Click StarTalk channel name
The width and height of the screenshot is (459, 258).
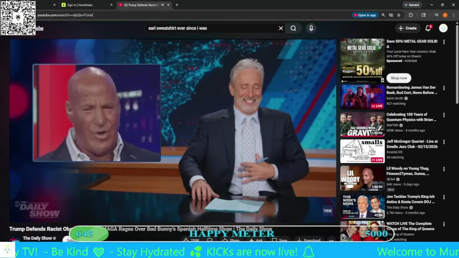tap(392, 125)
